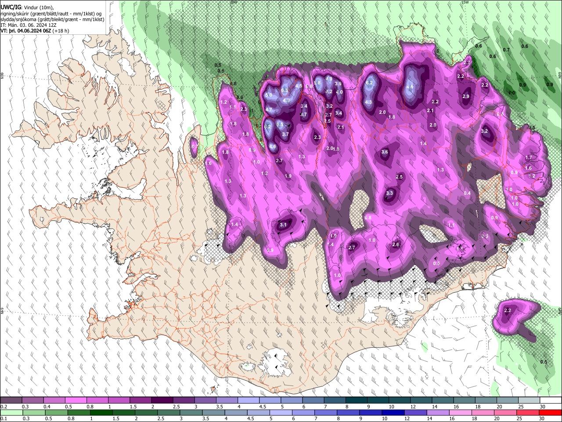
Task: Click the 3.3 precipitation value on the map
Action: pyautogui.click(x=389, y=193)
